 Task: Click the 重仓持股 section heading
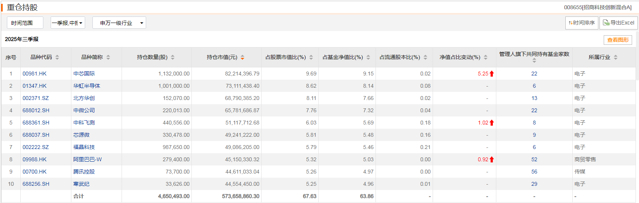tap(22, 7)
